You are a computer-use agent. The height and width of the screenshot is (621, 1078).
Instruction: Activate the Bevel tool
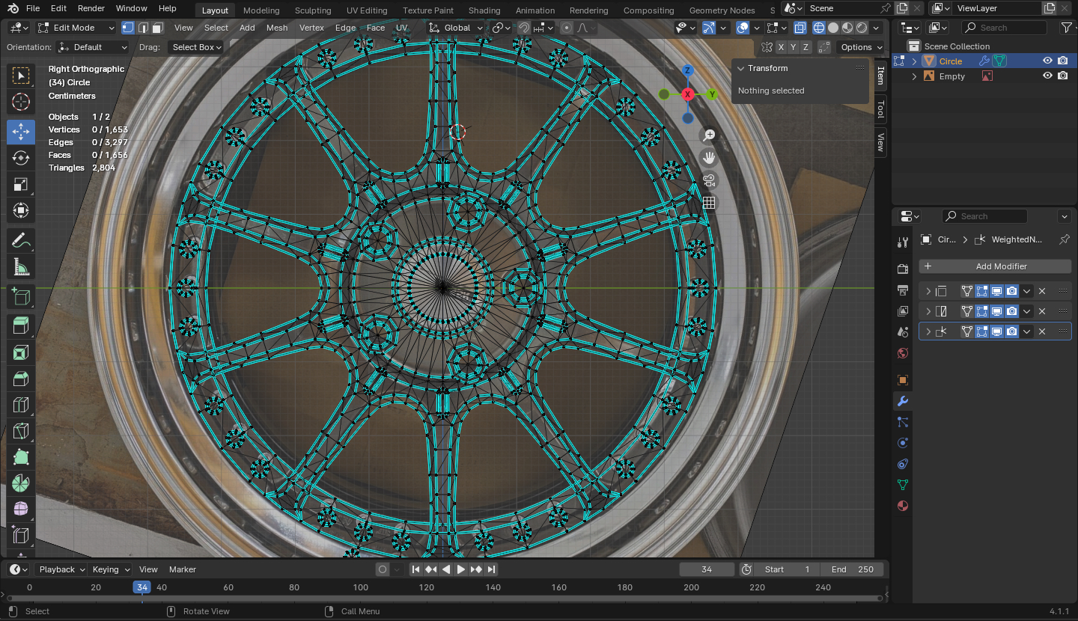pyautogui.click(x=21, y=379)
